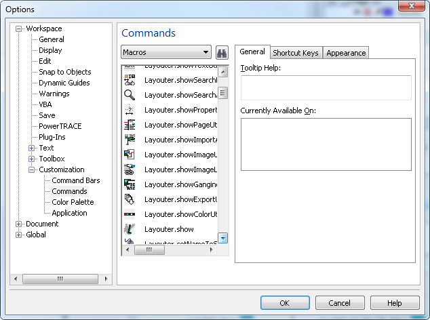This screenshot has height=320, width=430.
Task: Click the macro list scroll-up arrow
Action: pos(223,72)
